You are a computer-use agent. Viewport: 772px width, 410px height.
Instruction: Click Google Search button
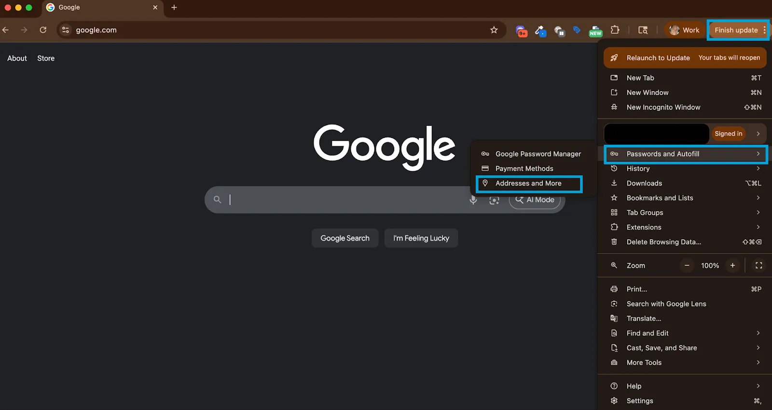coord(345,238)
